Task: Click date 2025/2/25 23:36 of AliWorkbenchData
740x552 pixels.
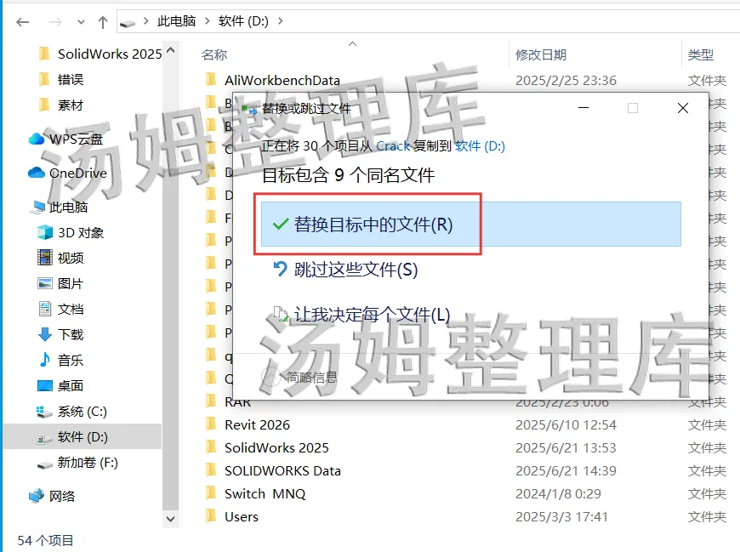Action: (x=566, y=80)
